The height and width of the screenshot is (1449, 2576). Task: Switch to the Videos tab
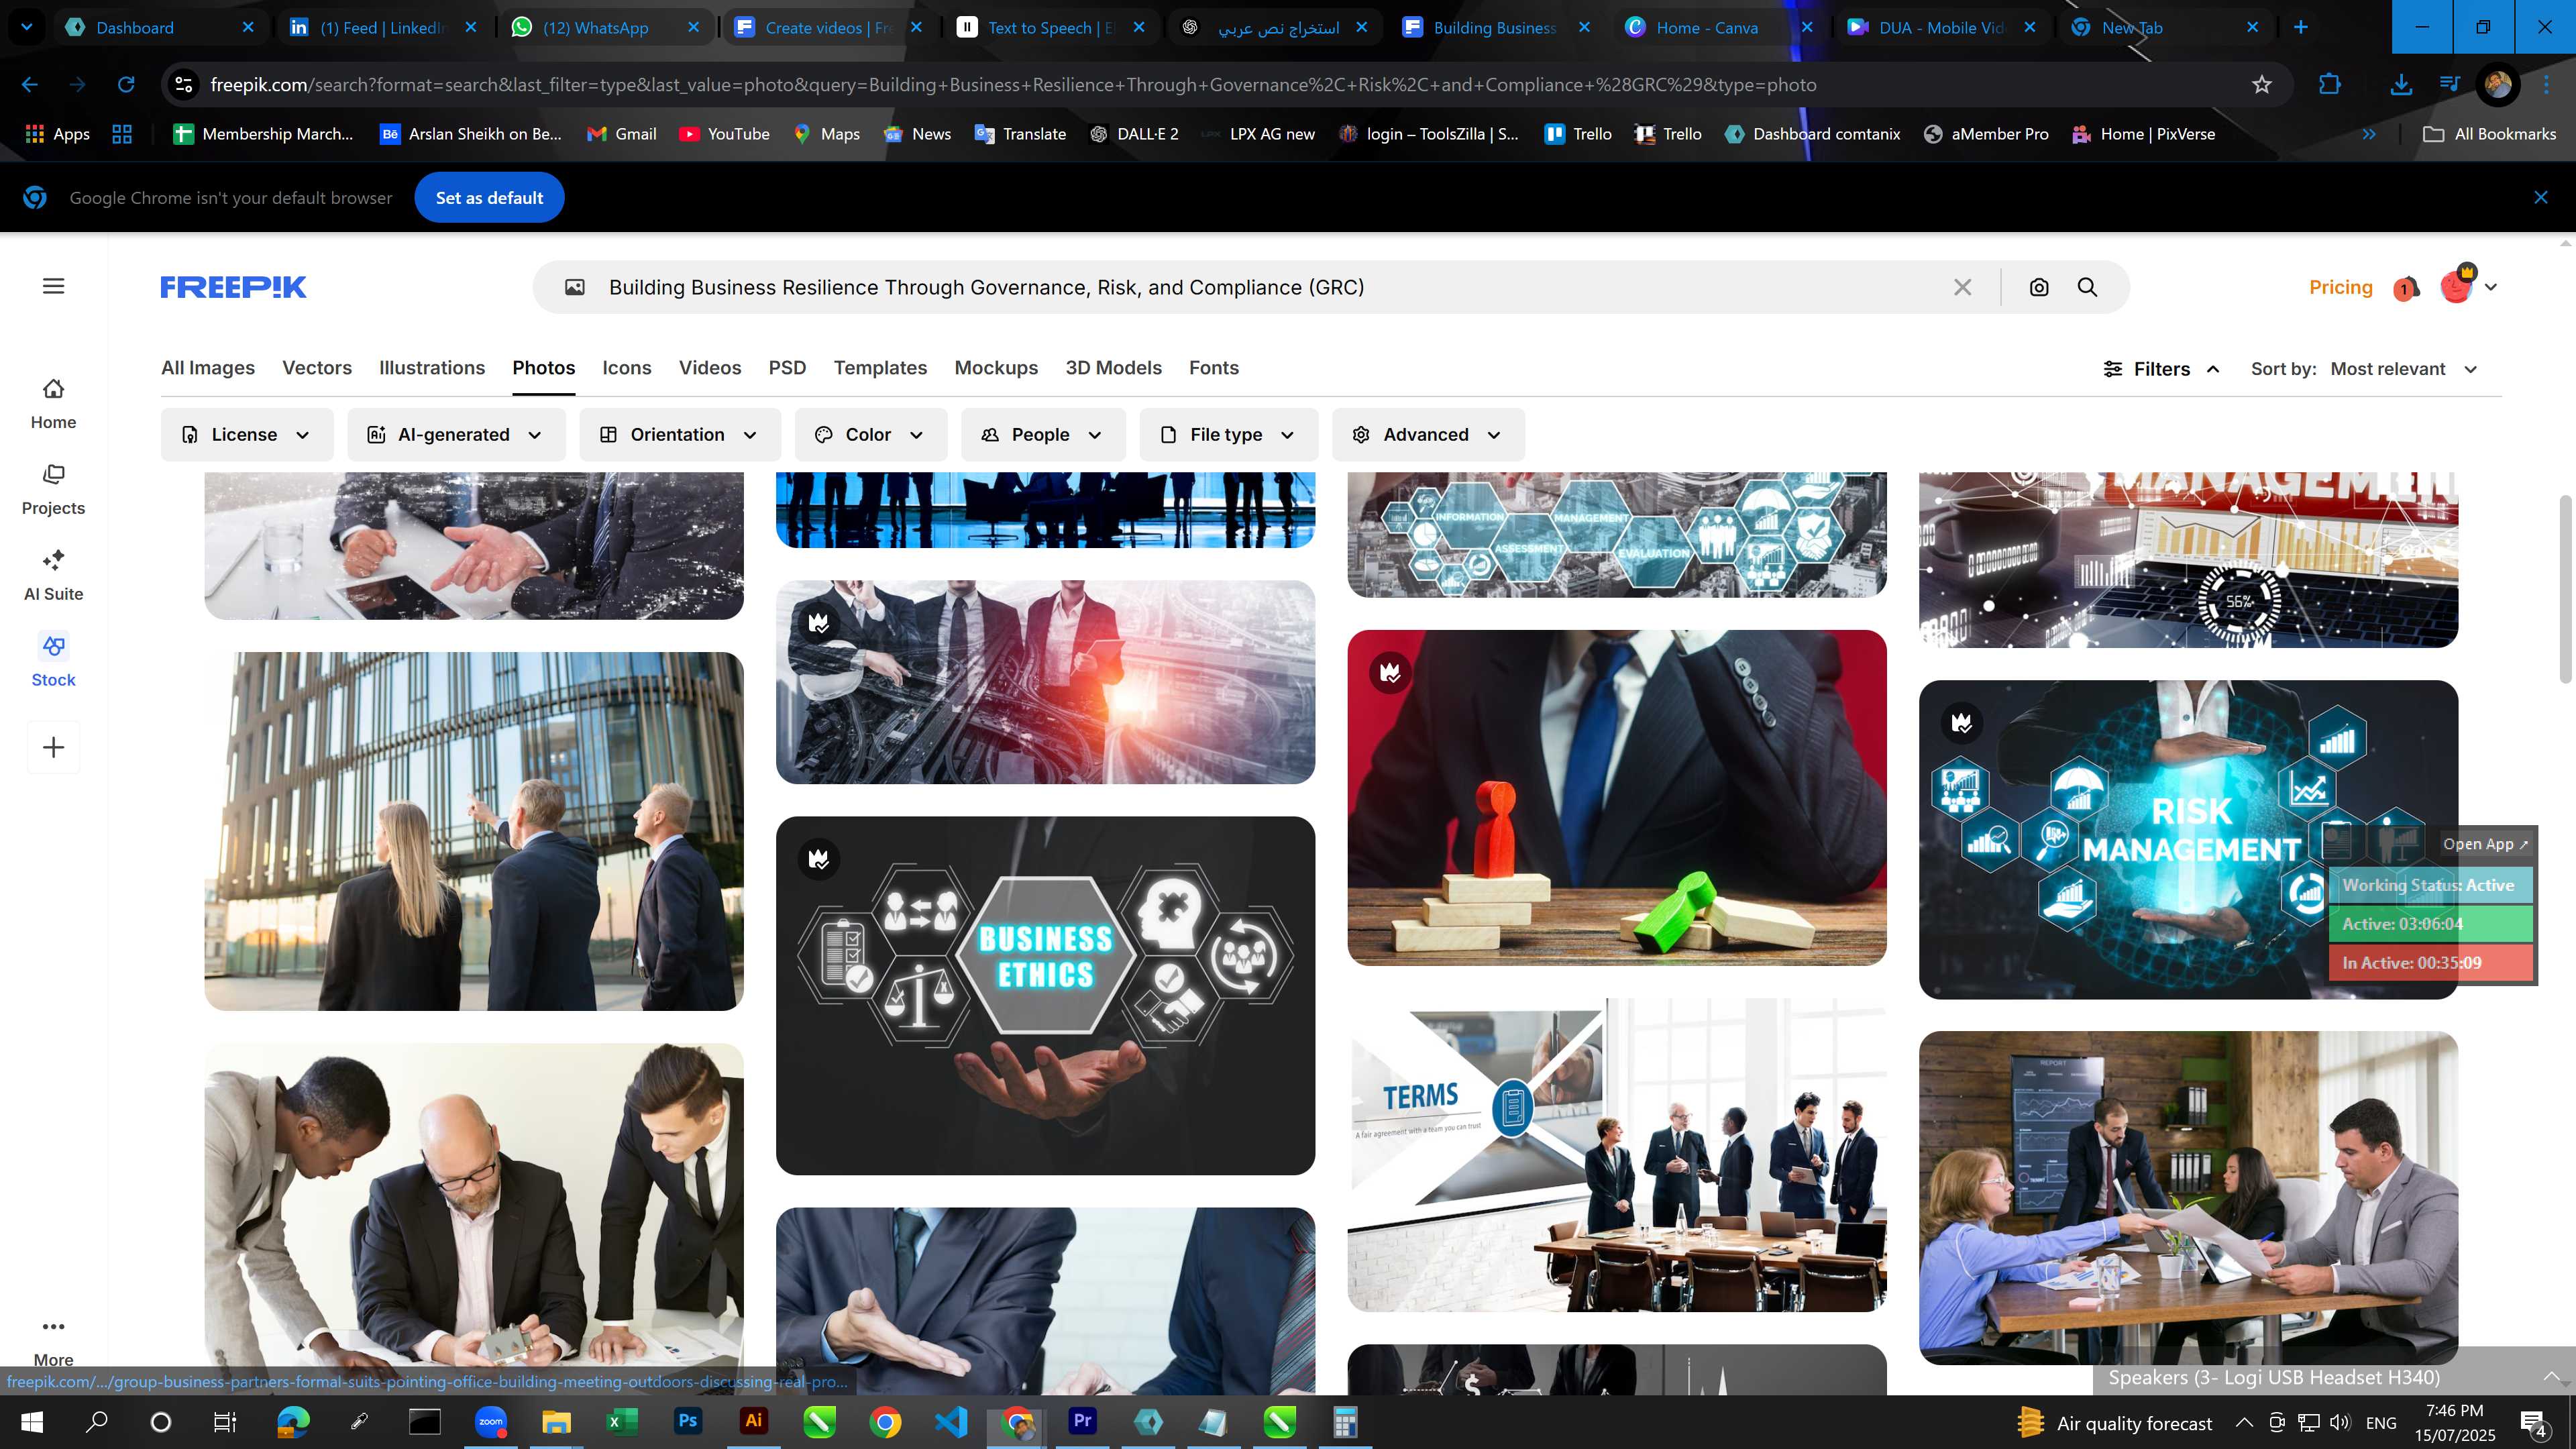pos(710,368)
